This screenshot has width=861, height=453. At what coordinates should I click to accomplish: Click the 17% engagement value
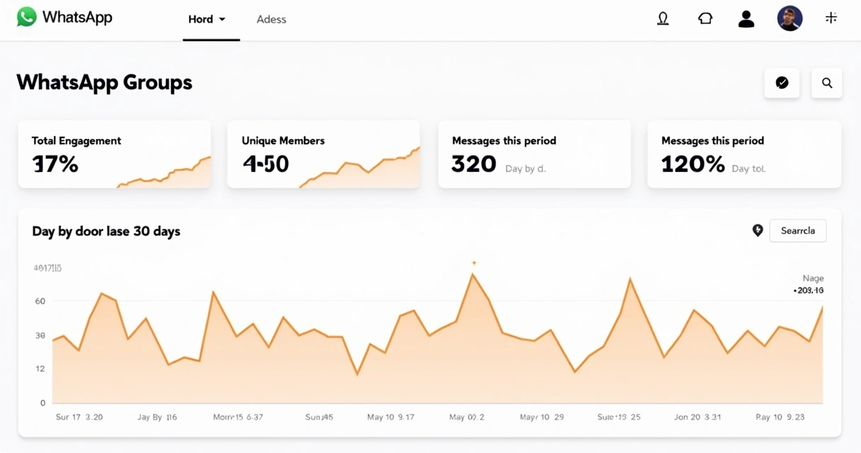click(x=55, y=164)
